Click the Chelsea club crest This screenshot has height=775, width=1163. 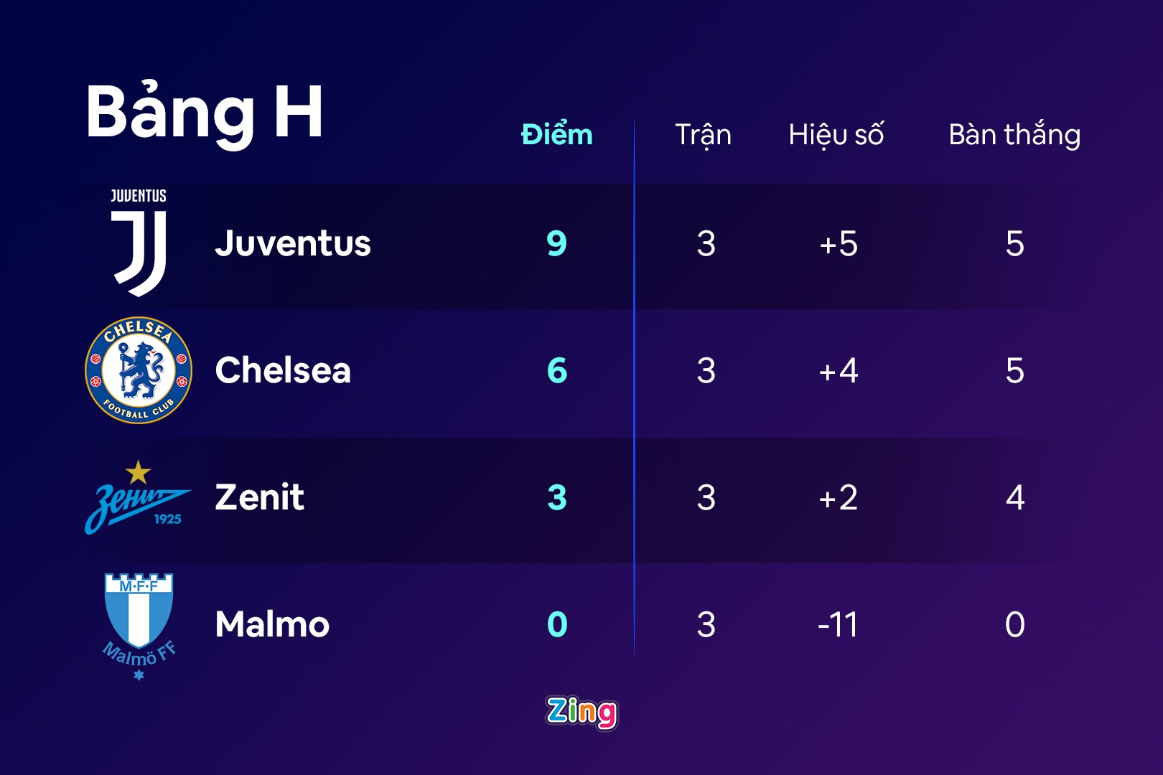pos(139,370)
